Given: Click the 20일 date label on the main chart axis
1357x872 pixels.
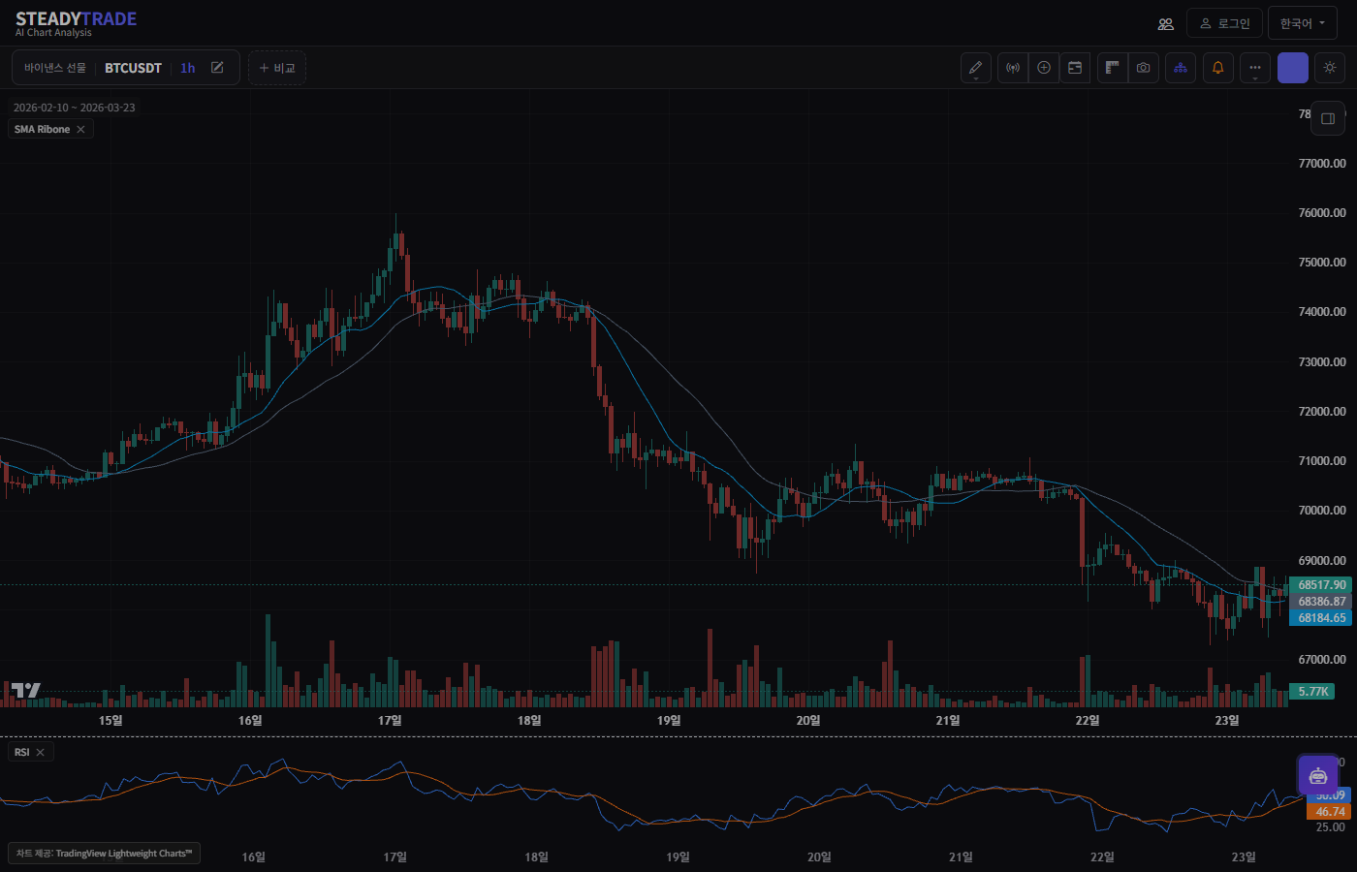Looking at the screenshot, I should tap(808, 720).
